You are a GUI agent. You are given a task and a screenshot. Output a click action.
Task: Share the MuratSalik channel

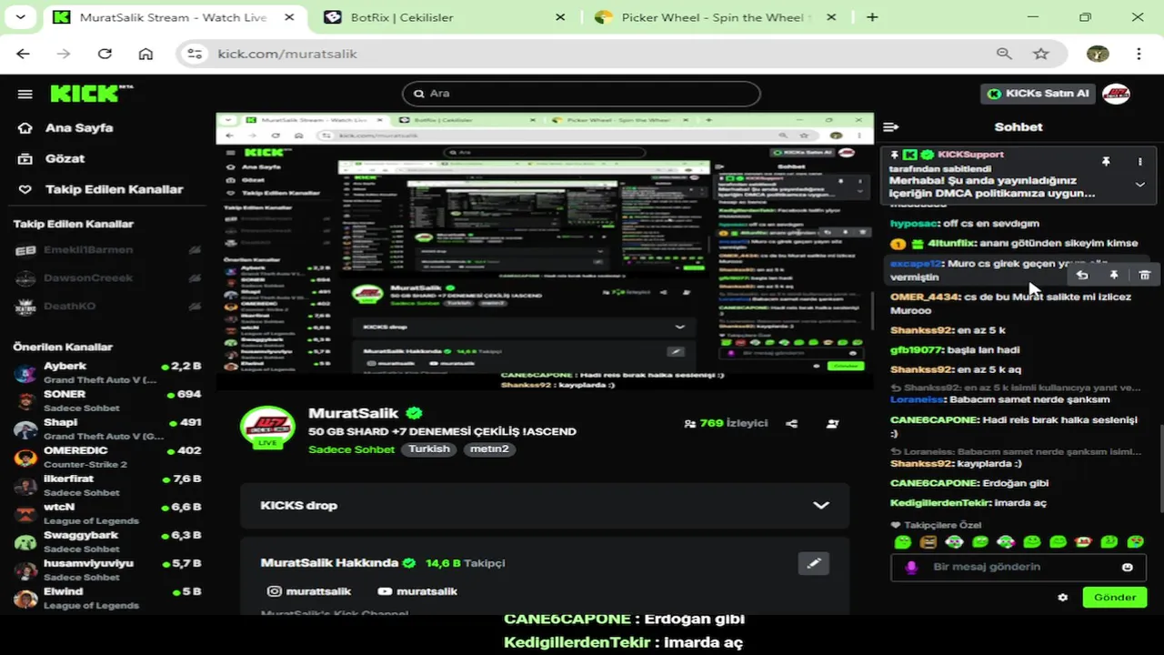coord(791,423)
